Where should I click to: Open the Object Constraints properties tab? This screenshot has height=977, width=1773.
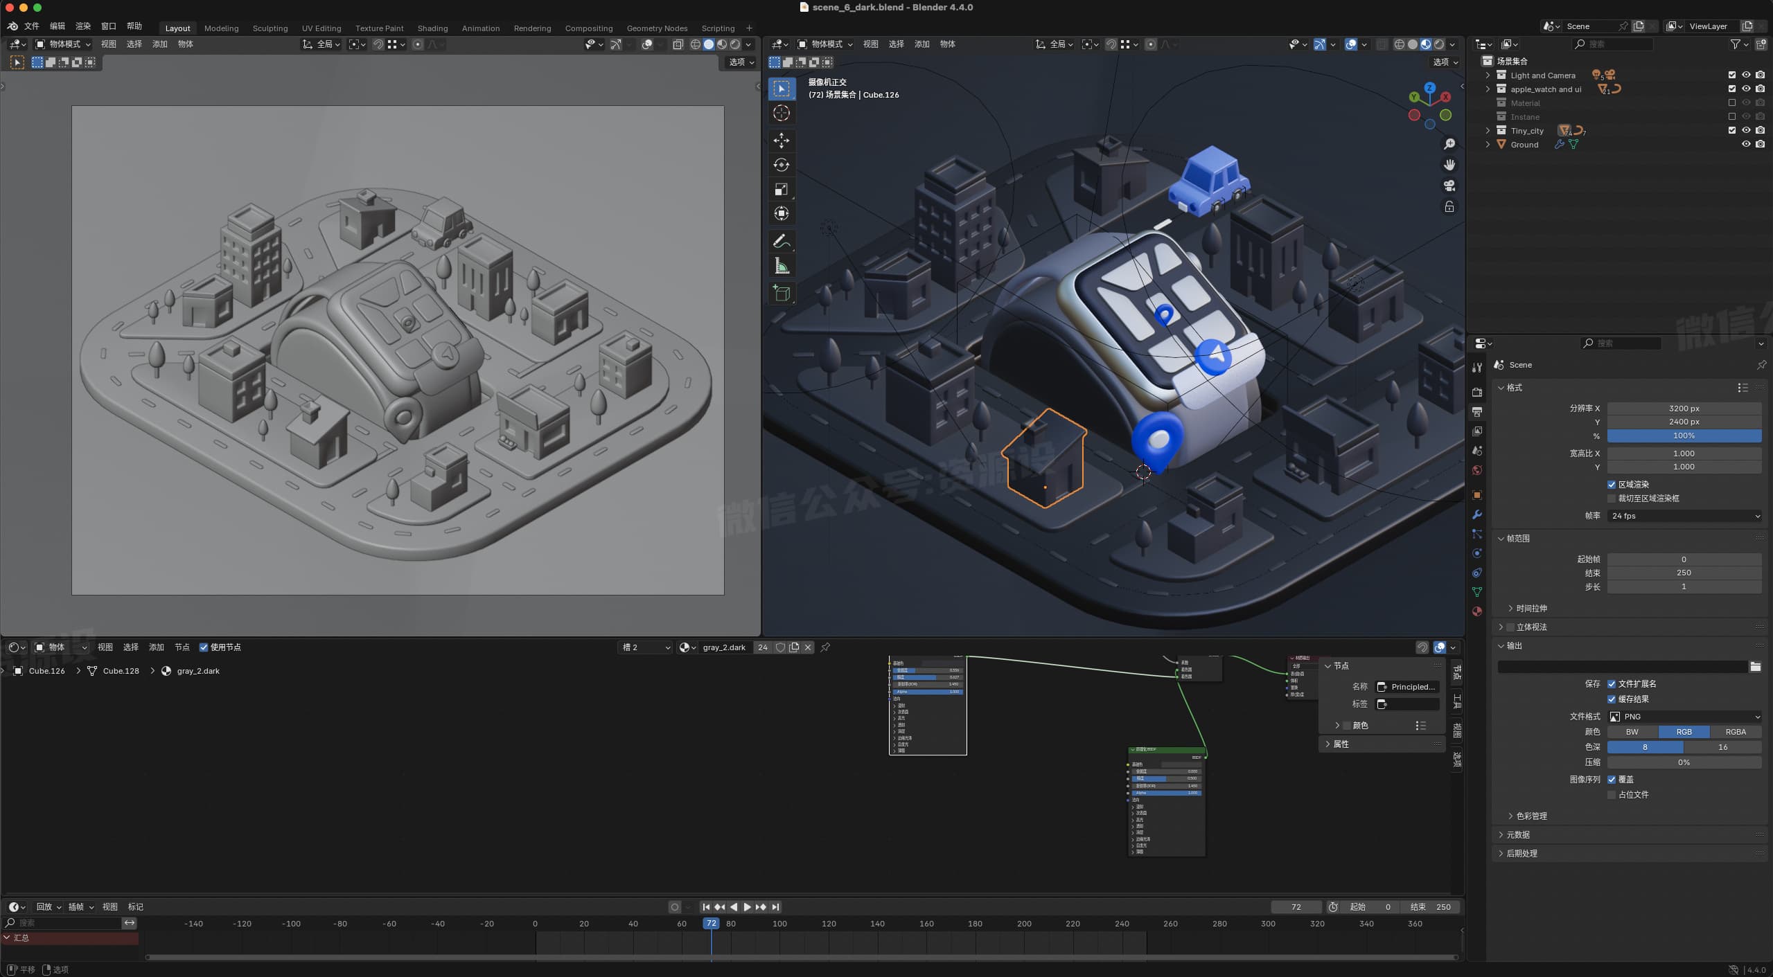1477,573
